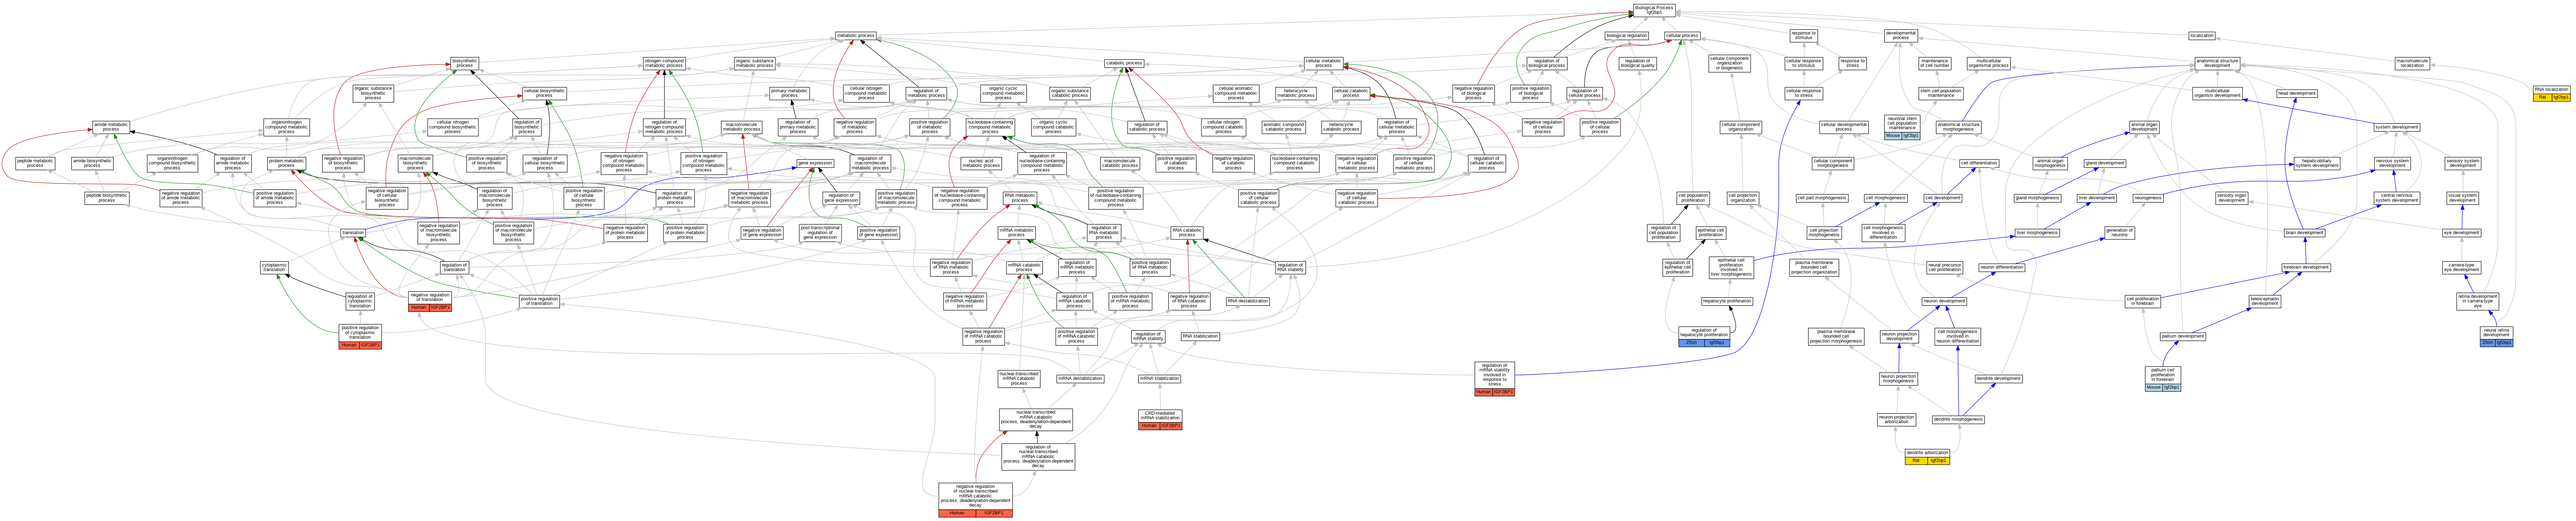The height and width of the screenshot is (521, 2576).
Task: Select the 'hepatocyte proliferation' node
Action: tap(1727, 301)
